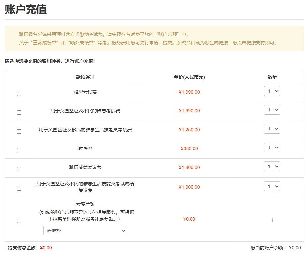The height and width of the screenshot is (253, 305).
Task: Expand quantity dropdown in ¥1,000.00 row
Action: tap(272, 186)
